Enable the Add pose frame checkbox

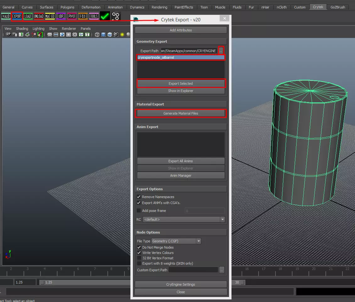tap(139, 211)
